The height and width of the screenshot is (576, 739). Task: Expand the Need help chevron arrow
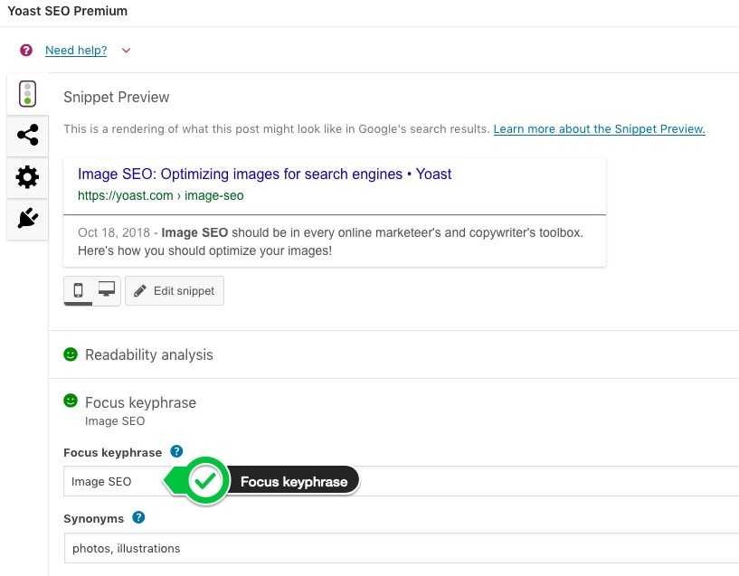(x=126, y=51)
